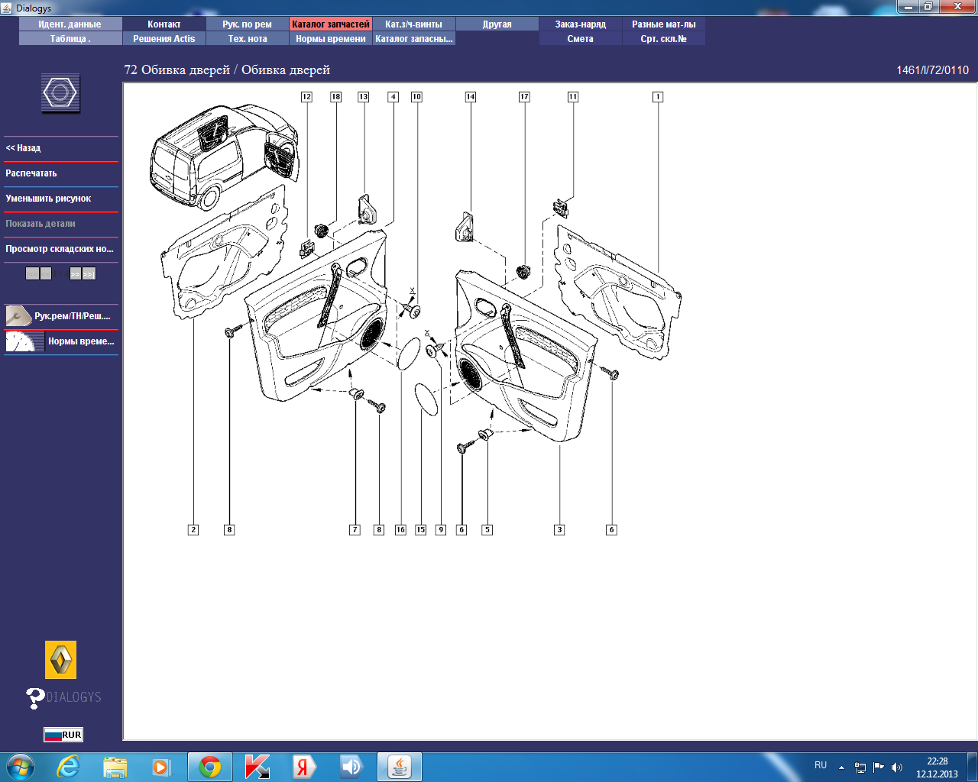
Task: Select part callout 13 in diagram
Action: click(363, 97)
